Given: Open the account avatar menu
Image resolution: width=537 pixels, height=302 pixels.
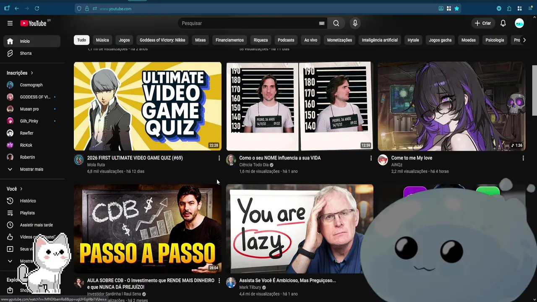Looking at the screenshot, I should coord(519,23).
